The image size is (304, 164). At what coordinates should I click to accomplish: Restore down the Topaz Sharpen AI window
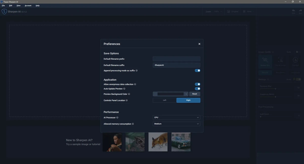[293, 2]
